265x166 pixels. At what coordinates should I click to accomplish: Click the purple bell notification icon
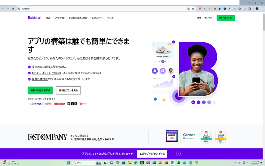pyautogui.click(x=155, y=71)
